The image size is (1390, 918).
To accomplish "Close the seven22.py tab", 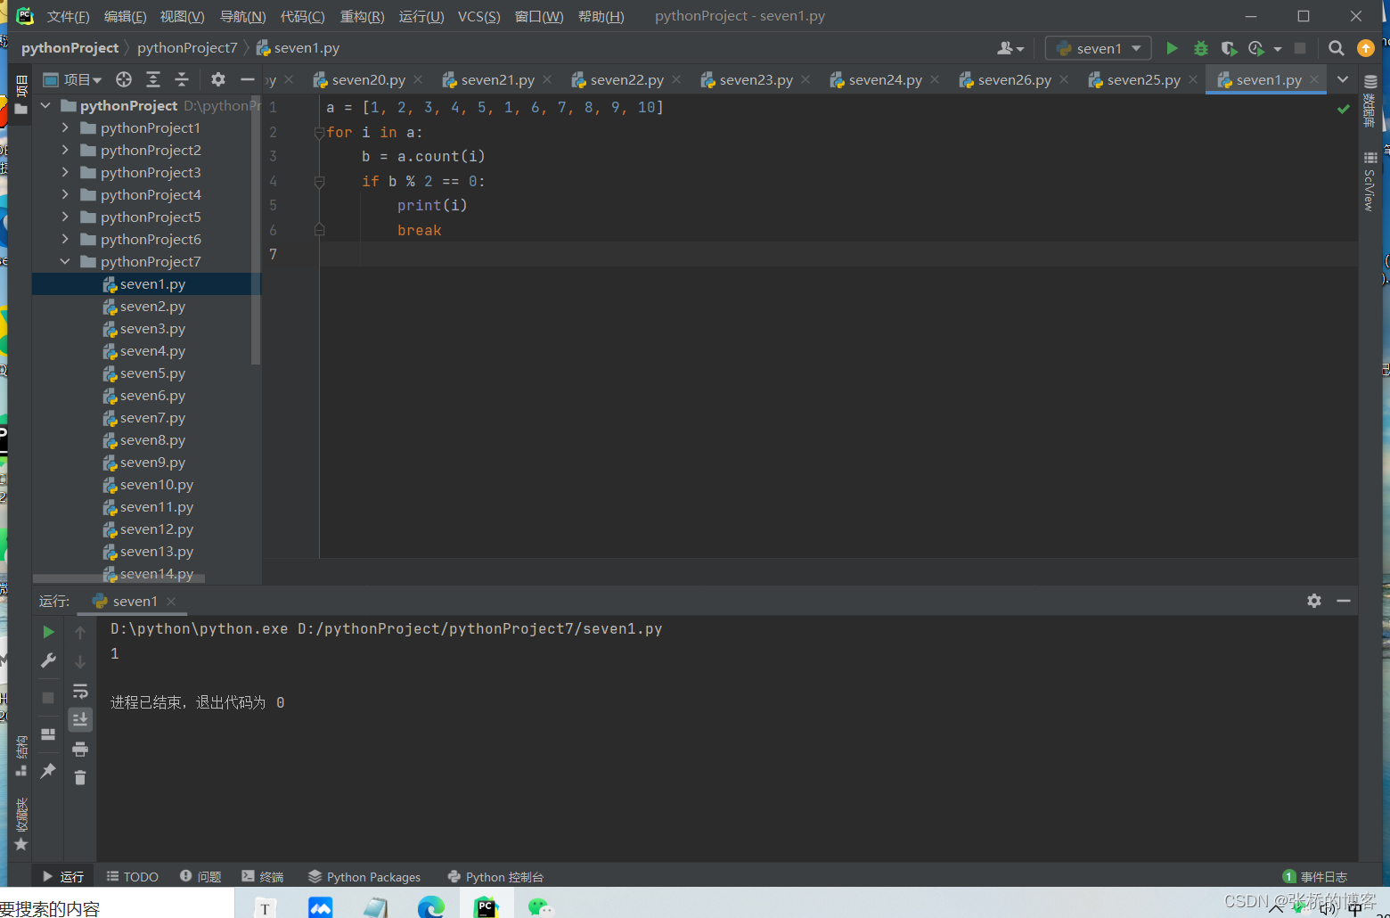I will tap(676, 79).
